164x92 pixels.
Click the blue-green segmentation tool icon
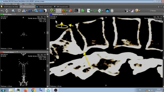pyautogui.click(x=13, y=11)
